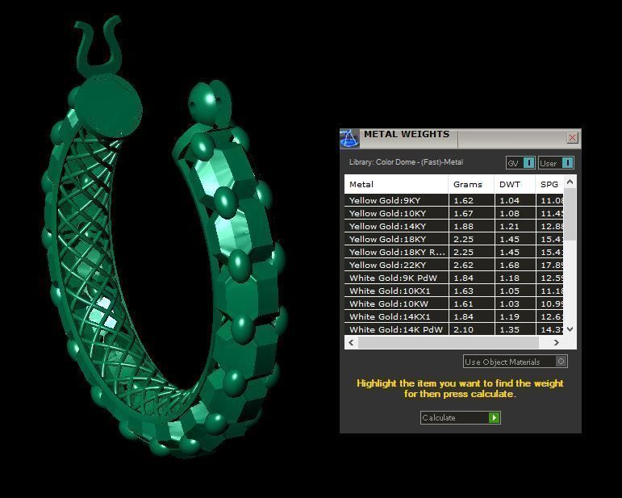Image resolution: width=622 pixels, height=498 pixels.
Task: Close the Metal Weights panel
Action: click(572, 138)
